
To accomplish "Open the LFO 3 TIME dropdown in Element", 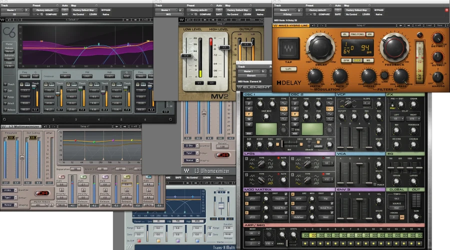I will click(x=328, y=163).
